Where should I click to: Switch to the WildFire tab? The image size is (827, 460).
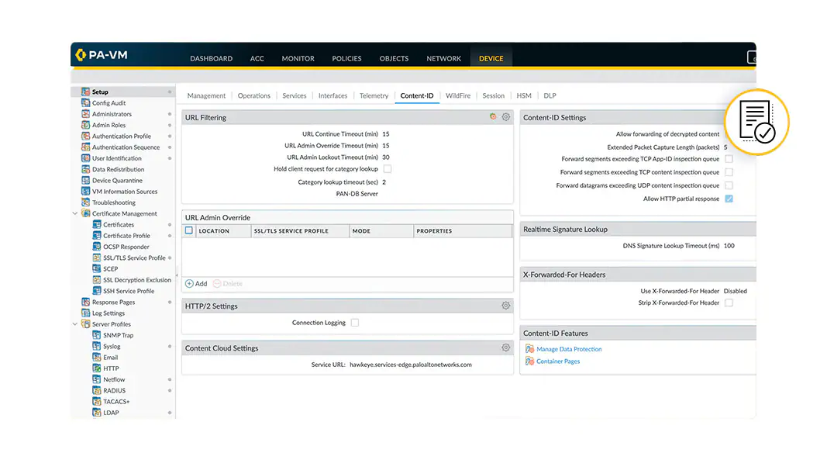pos(457,95)
